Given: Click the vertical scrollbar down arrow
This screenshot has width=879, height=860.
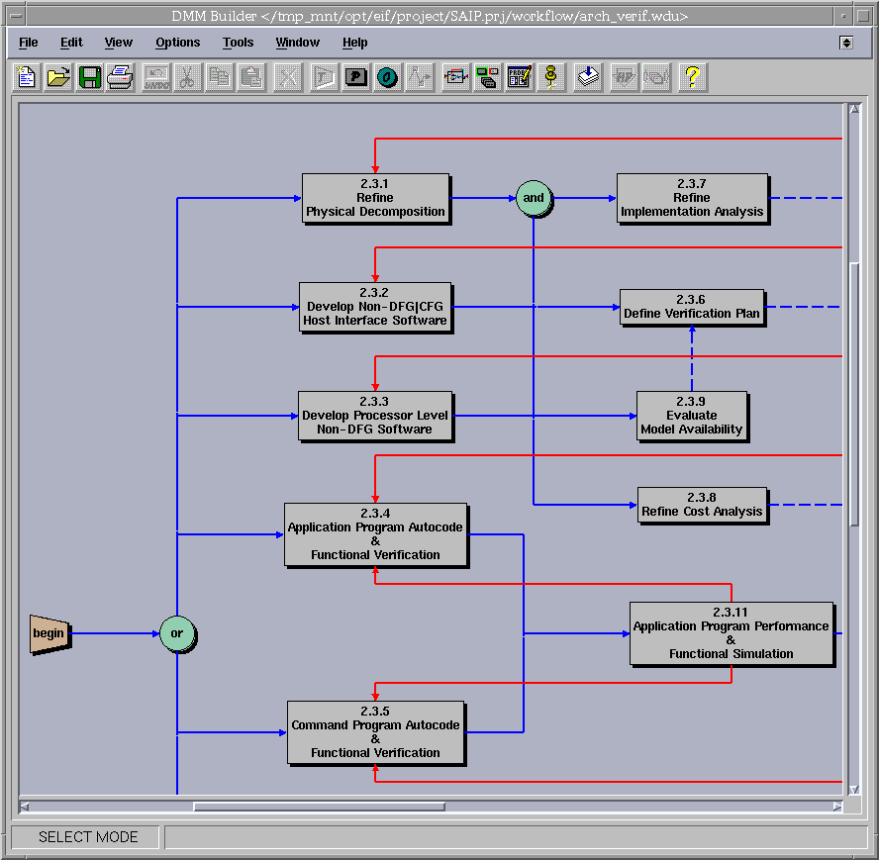Looking at the screenshot, I should (854, 789).
